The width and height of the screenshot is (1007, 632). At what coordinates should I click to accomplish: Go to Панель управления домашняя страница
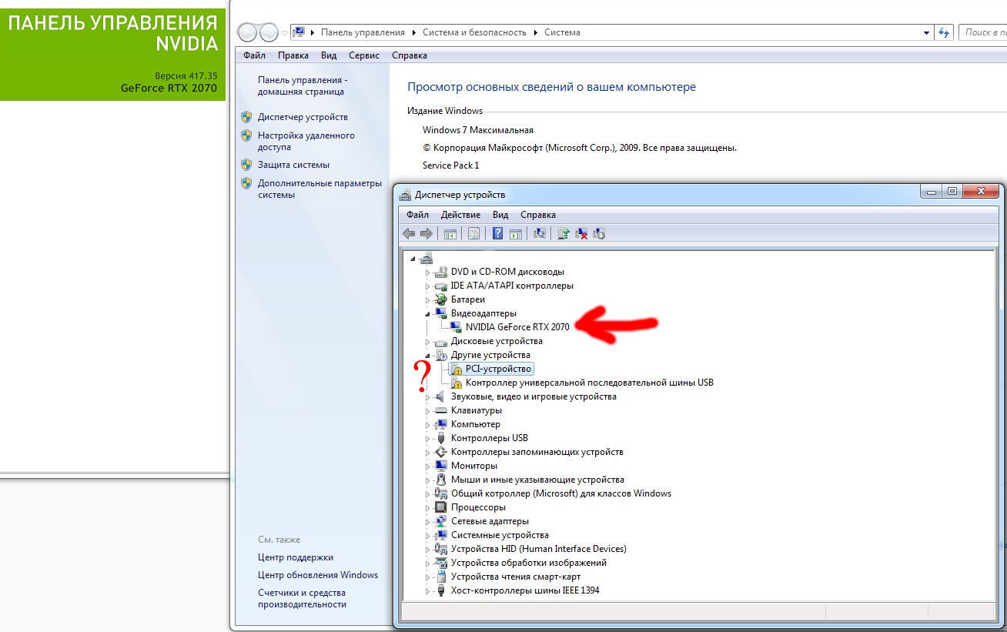tap(303, 85)
